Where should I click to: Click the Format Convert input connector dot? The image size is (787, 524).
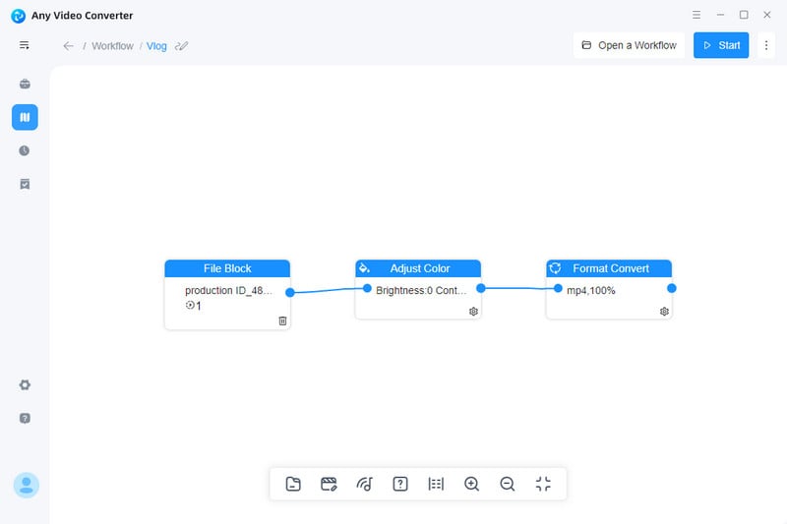pos(558,288)
